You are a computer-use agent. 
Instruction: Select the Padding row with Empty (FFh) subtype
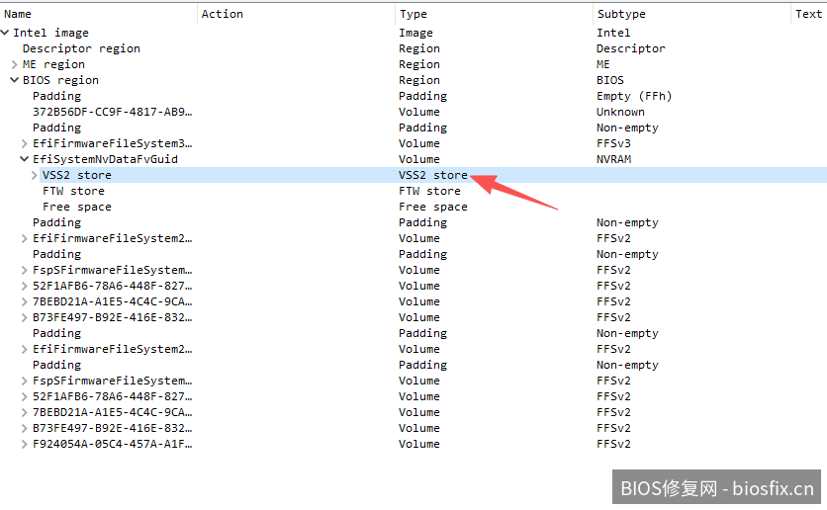57,96
